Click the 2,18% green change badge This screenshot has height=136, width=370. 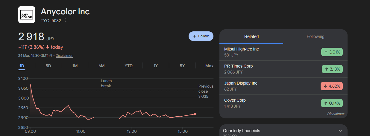[332, 69]
